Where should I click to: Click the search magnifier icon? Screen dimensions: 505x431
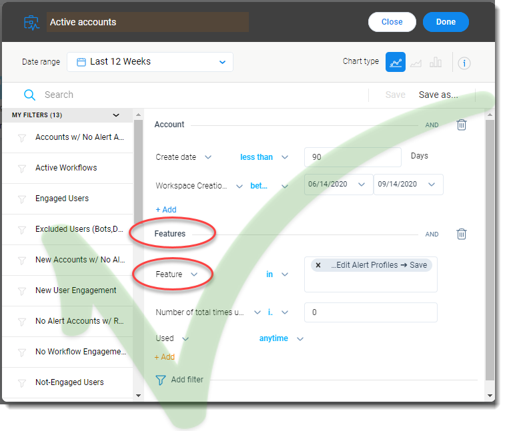pos(29,95)
